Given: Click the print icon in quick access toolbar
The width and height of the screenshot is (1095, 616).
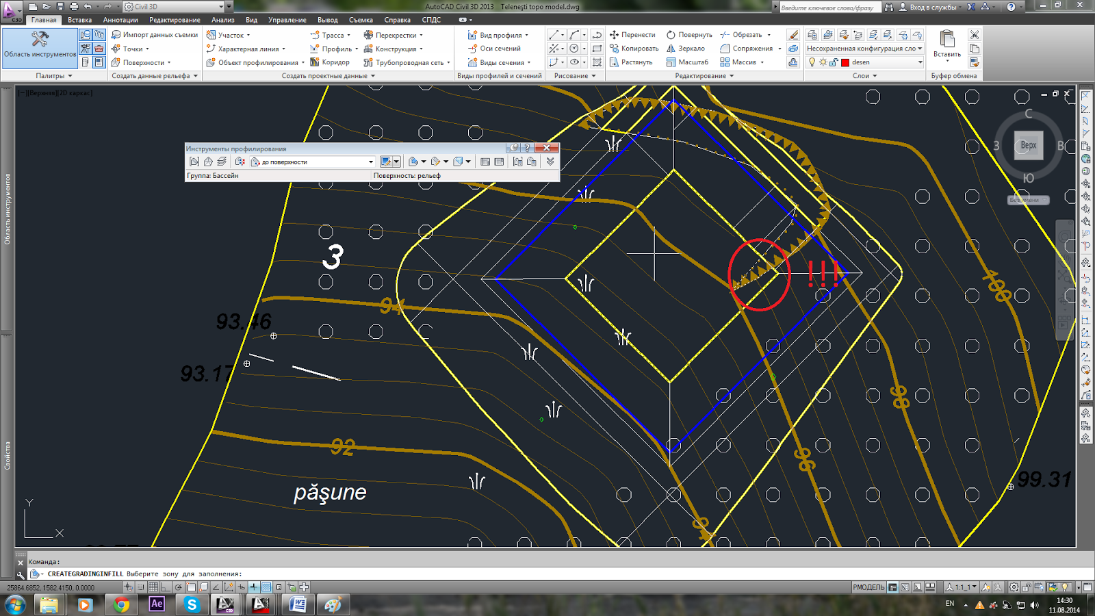Looking at the screenshot, I should 74,6.
